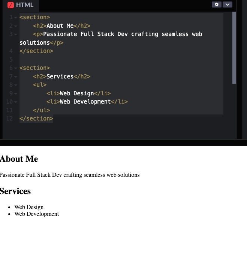Screen dimensions: 247x271
Task: Place cursor on empty line 5 number
Action: [x=11, y=59]
